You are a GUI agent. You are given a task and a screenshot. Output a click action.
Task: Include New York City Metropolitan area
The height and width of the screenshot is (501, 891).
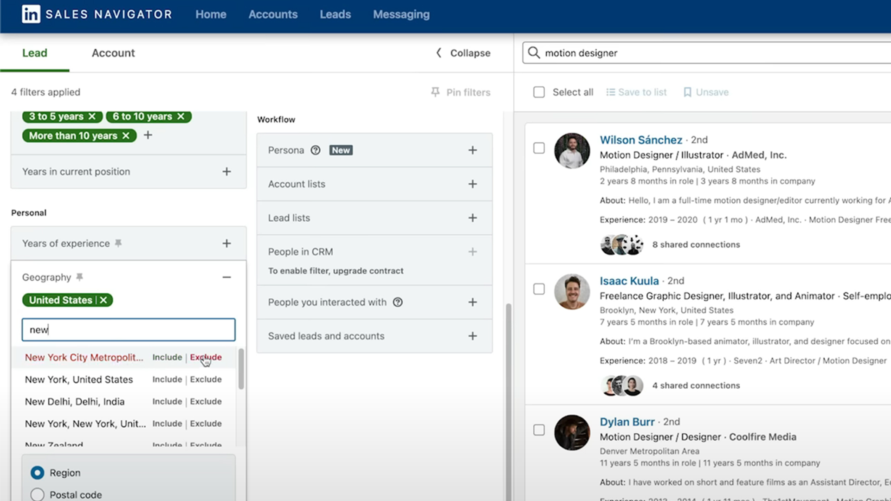point(167,357)
